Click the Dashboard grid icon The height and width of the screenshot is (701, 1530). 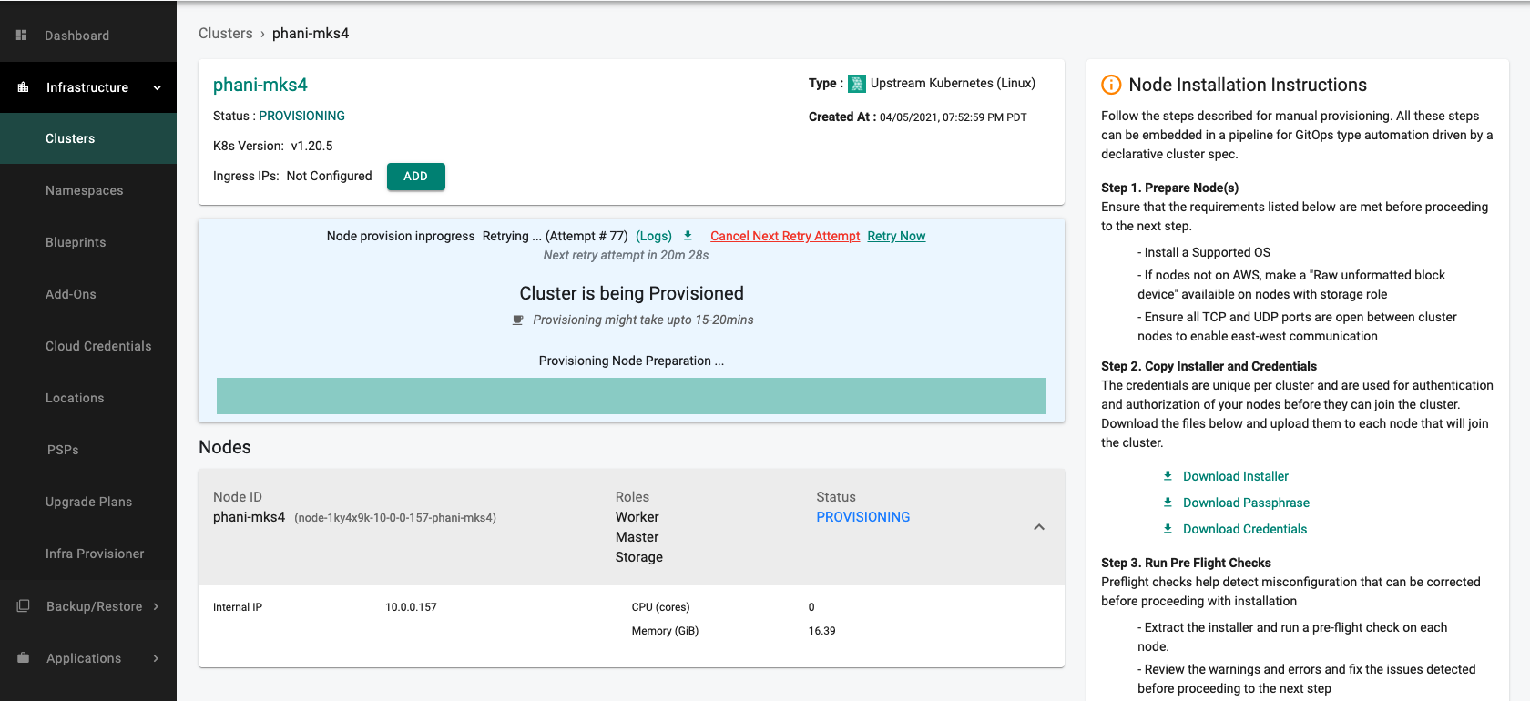[22, 35]
